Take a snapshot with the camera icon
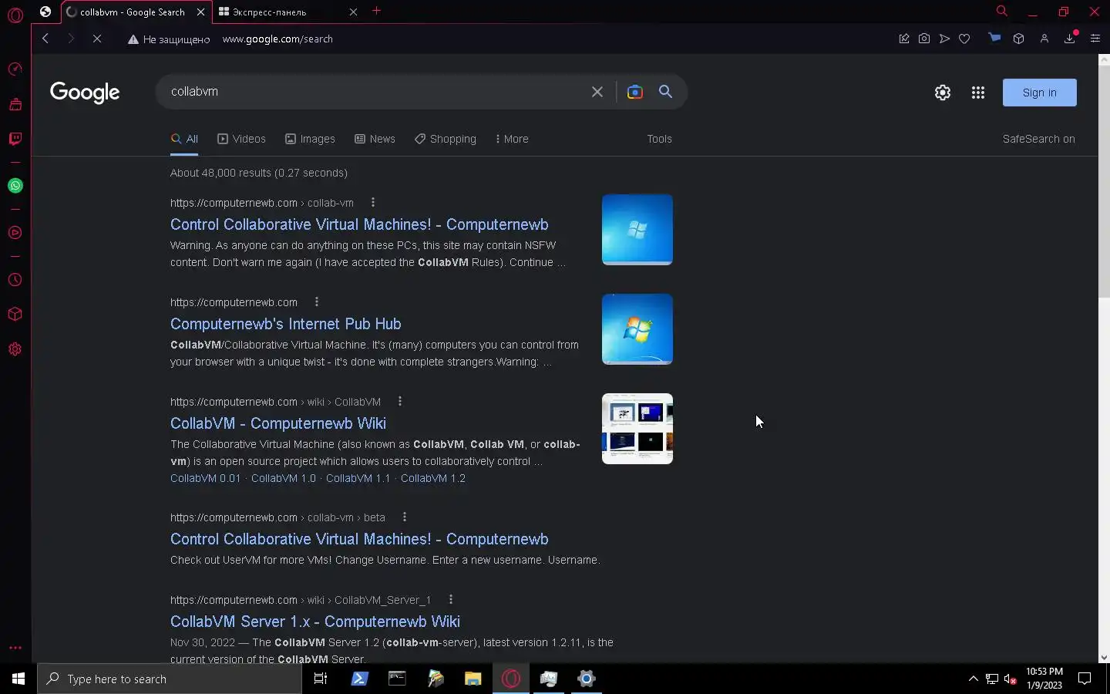1110x694 pixels. click(924, 39)
